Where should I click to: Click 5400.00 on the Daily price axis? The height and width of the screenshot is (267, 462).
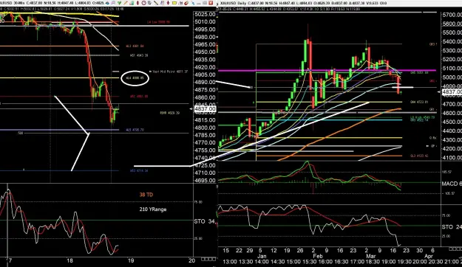[x=452, y=41]
